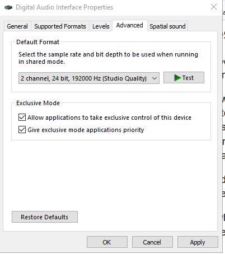Click the audio device icon in title bar
The width and height of the screenshot is (225, 254).
coord(8,7)
